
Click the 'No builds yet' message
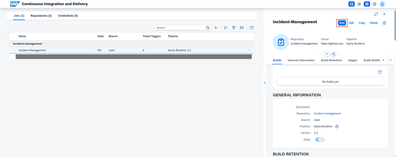(330, 82)
